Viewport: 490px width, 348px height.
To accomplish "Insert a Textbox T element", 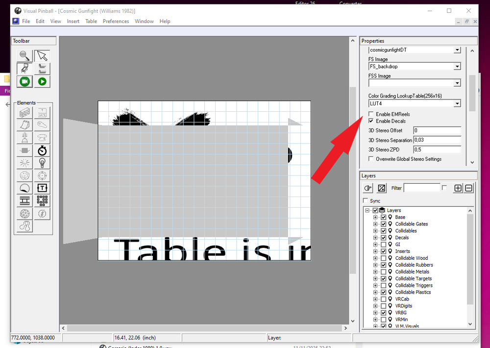I will pos(42,188).
